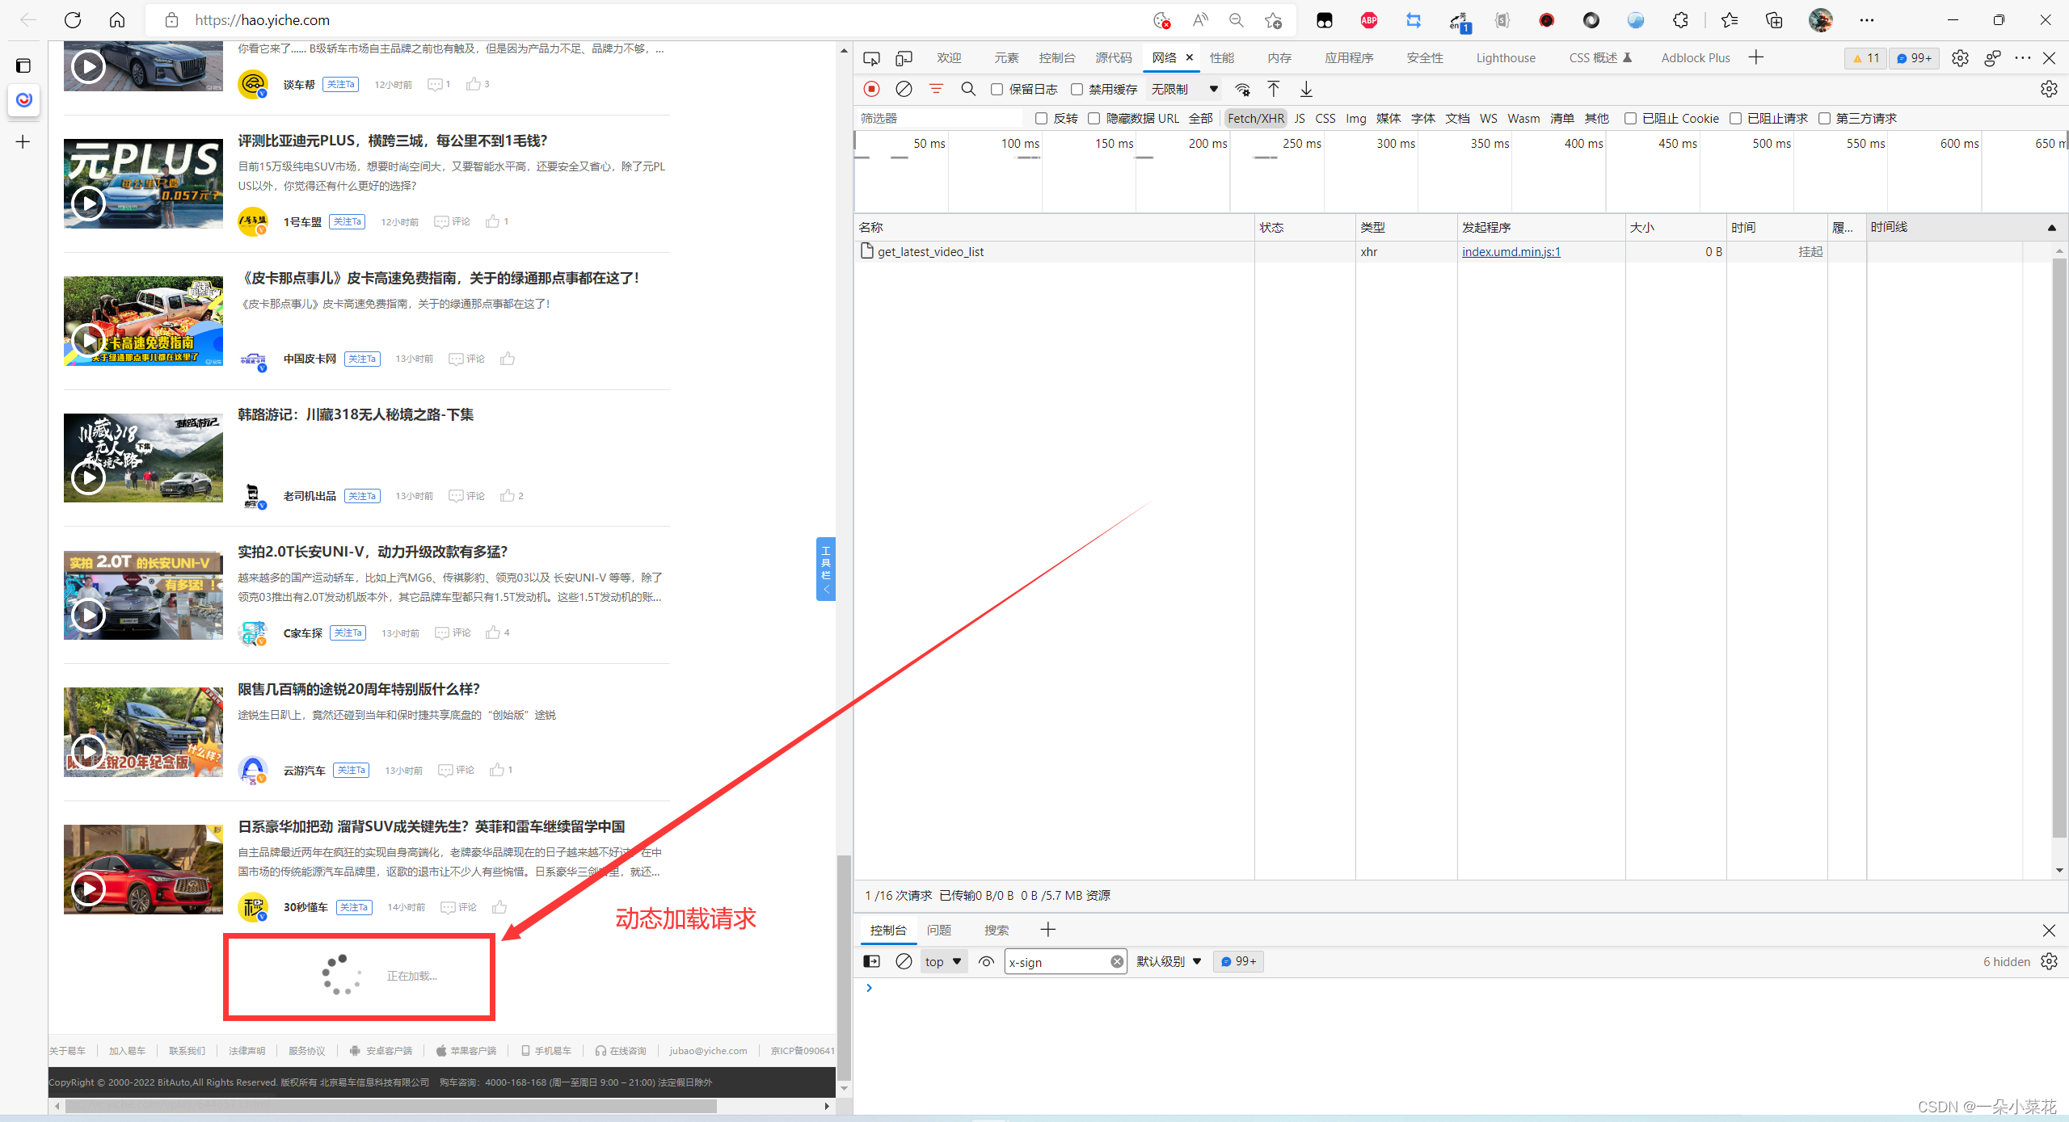
Task: Open browser favorites star list
Action: (x=1730, y=20)
